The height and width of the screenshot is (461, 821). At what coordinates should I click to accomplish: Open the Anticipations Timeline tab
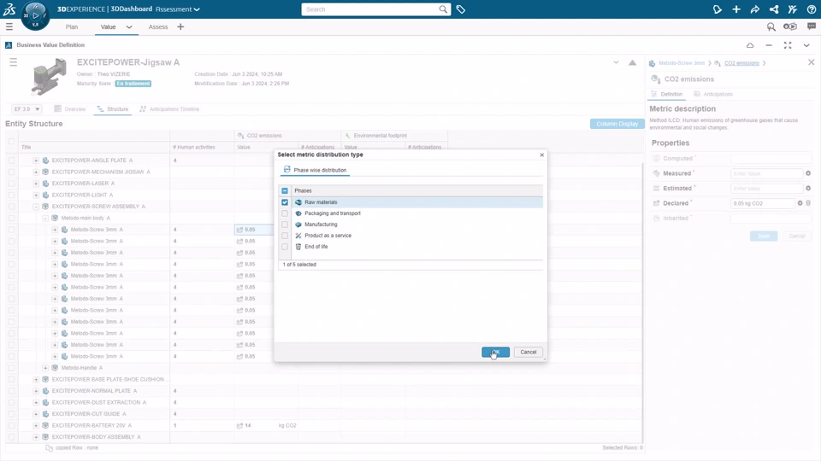[169, 109]
